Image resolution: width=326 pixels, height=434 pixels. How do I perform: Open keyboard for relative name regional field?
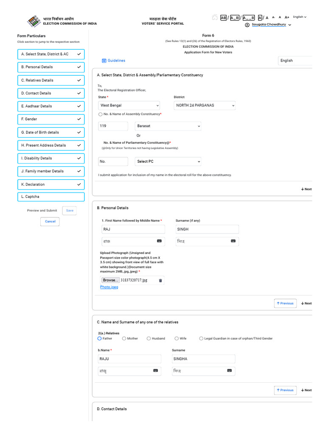[155, 370]
